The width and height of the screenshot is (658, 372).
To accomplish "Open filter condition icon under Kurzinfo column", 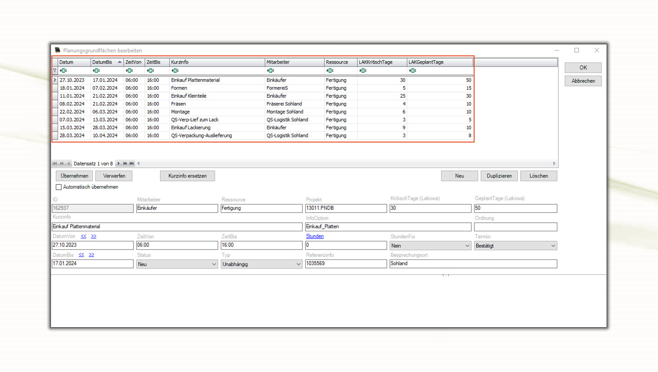I will pyautogui.click(x=175, y=71).
